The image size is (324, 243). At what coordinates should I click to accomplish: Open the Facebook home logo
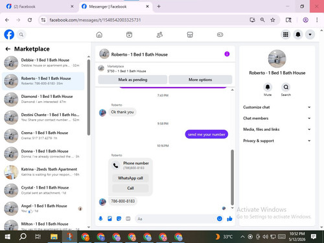(x=9, y=34)
